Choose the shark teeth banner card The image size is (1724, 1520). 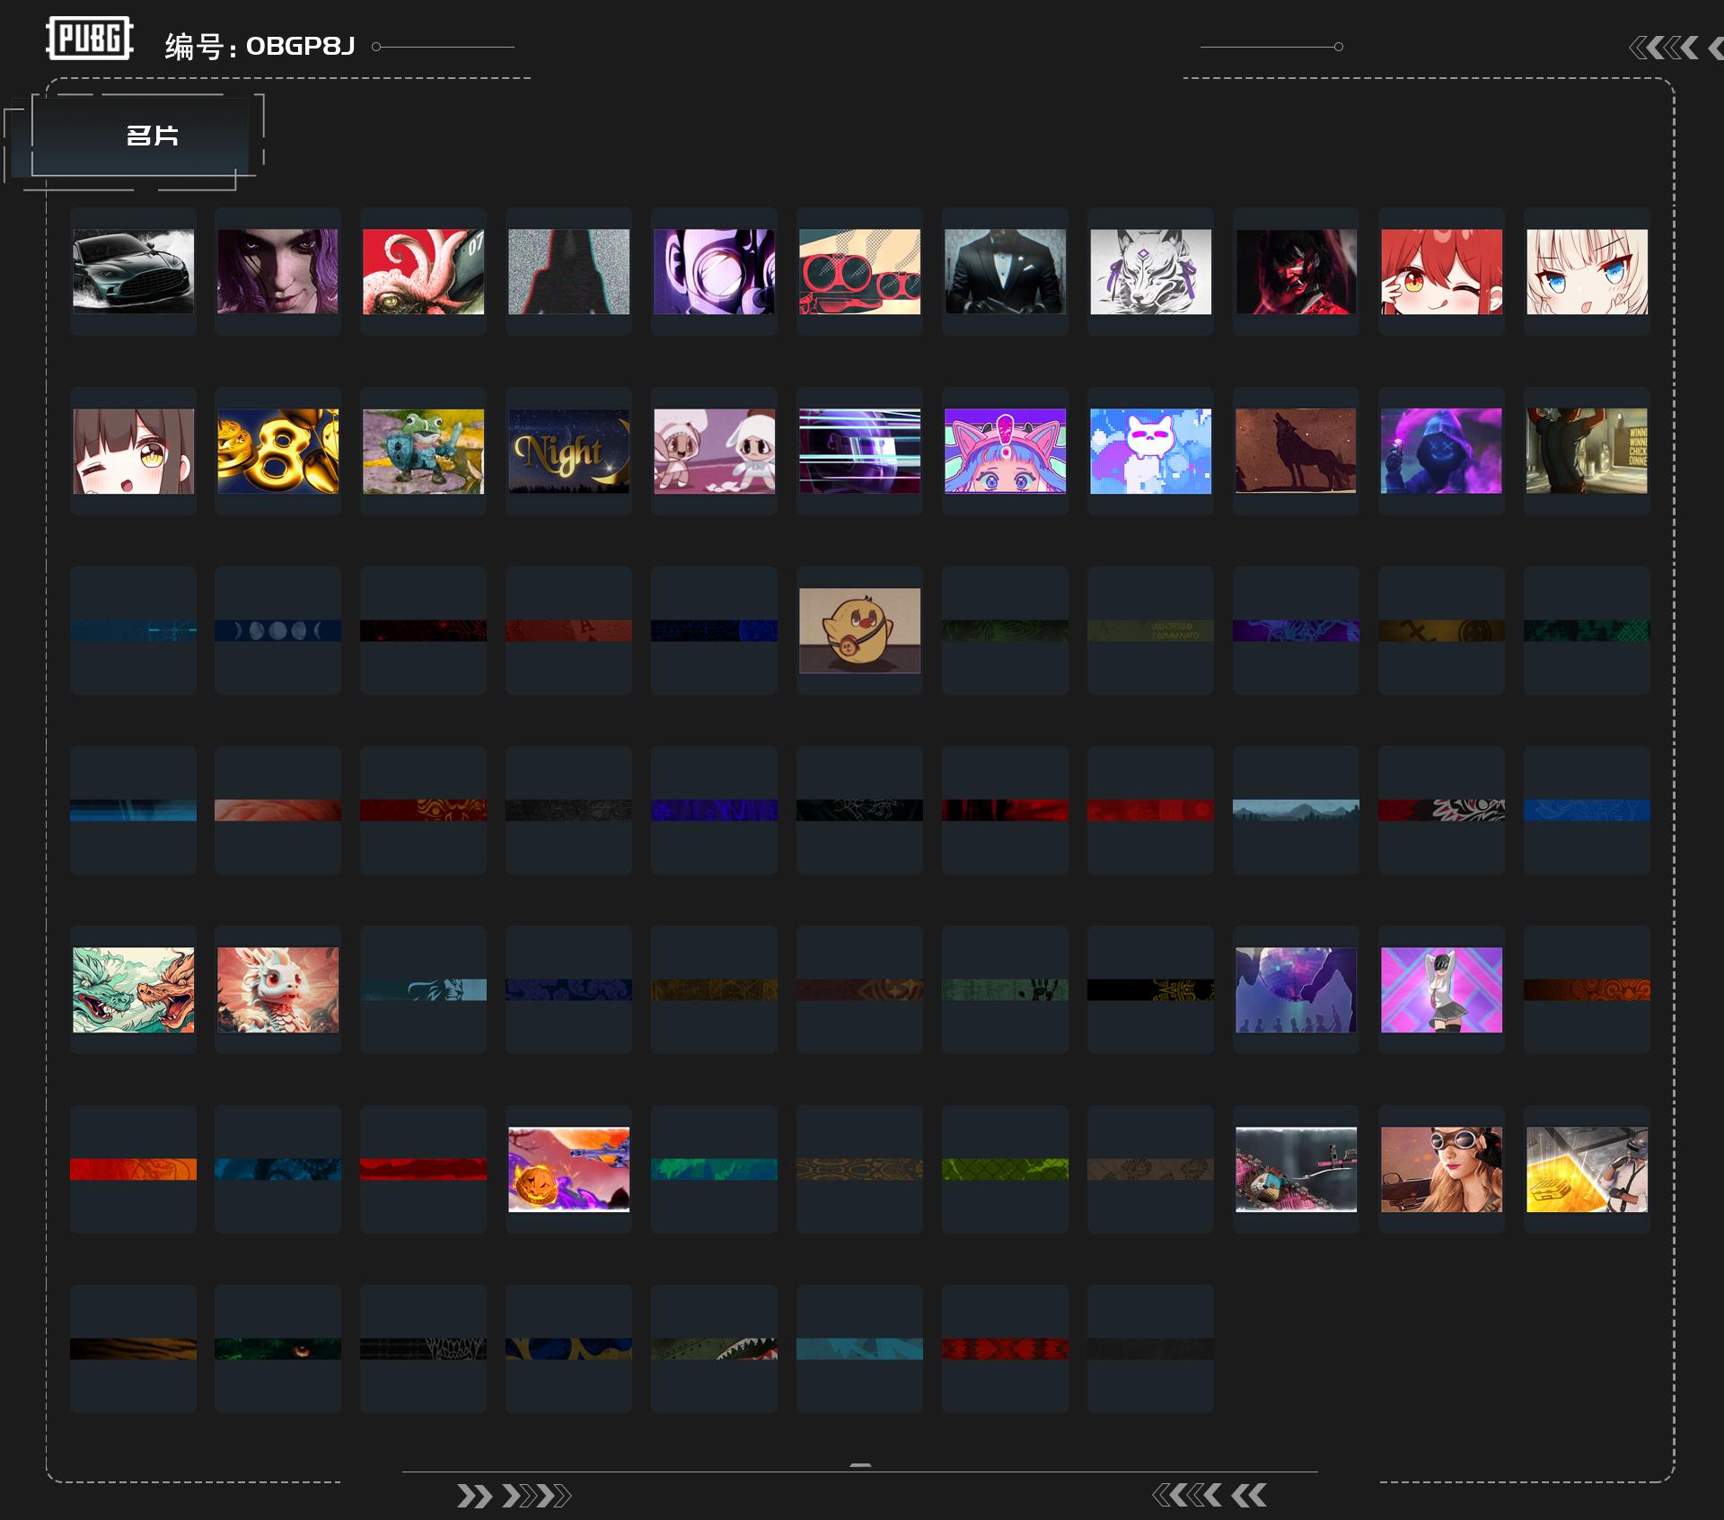[x=714, y=1349]
